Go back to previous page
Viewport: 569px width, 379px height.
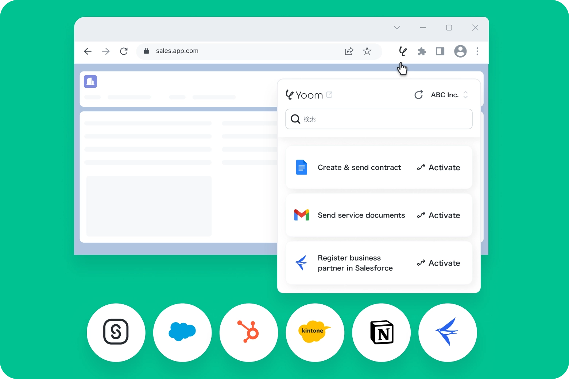tap(88, 51)
